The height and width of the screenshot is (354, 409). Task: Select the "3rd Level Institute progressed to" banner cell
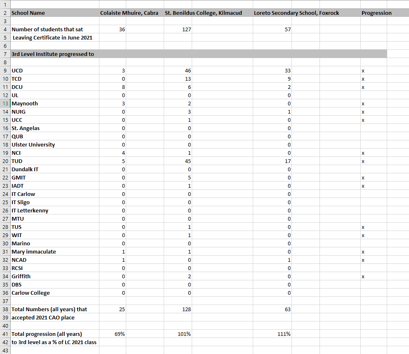point(53,54)
